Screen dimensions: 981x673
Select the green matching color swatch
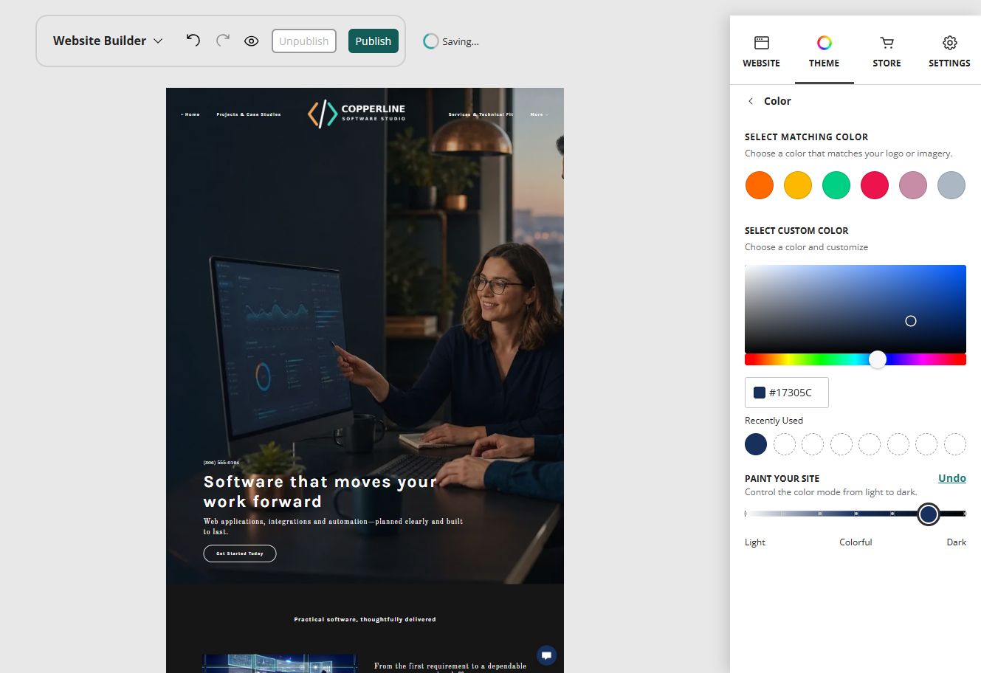coord(836,185)
